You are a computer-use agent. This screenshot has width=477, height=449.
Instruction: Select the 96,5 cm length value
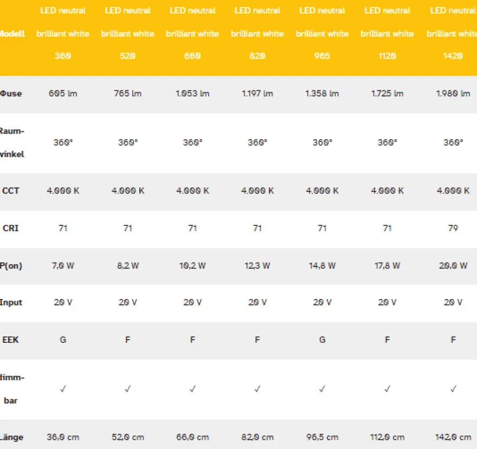pyautogui.click(x=322, y=438)
